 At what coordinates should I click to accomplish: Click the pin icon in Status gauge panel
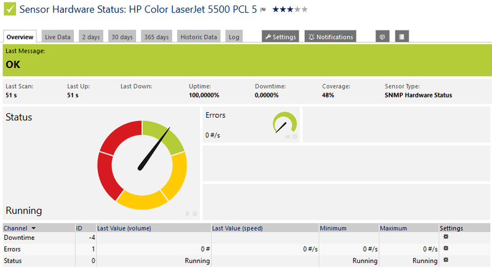click(188, 214)
